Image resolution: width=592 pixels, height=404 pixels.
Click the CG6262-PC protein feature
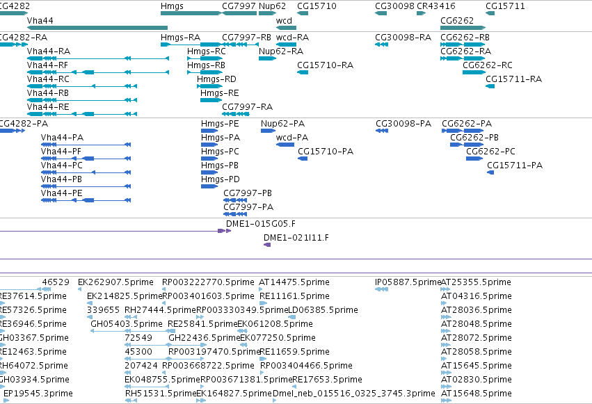click(x=474, y=159)
